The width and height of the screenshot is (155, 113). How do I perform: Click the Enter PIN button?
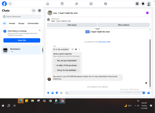22,40
